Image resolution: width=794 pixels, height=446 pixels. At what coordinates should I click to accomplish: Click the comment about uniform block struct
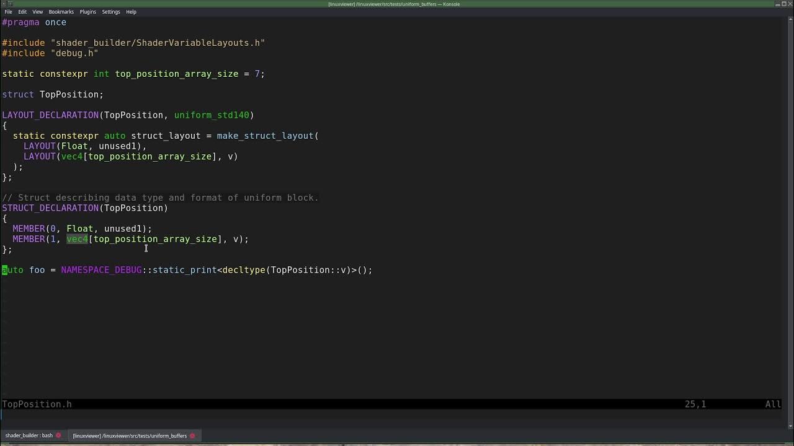click(160, 198)
